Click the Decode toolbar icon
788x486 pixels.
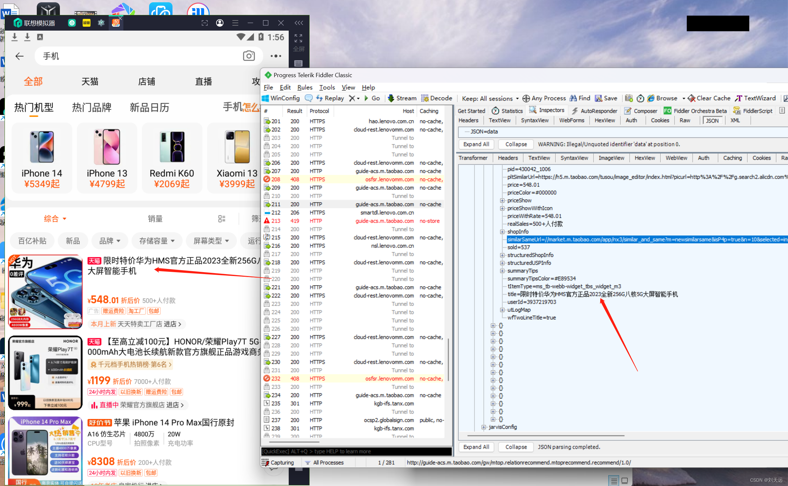coord(424,98)
